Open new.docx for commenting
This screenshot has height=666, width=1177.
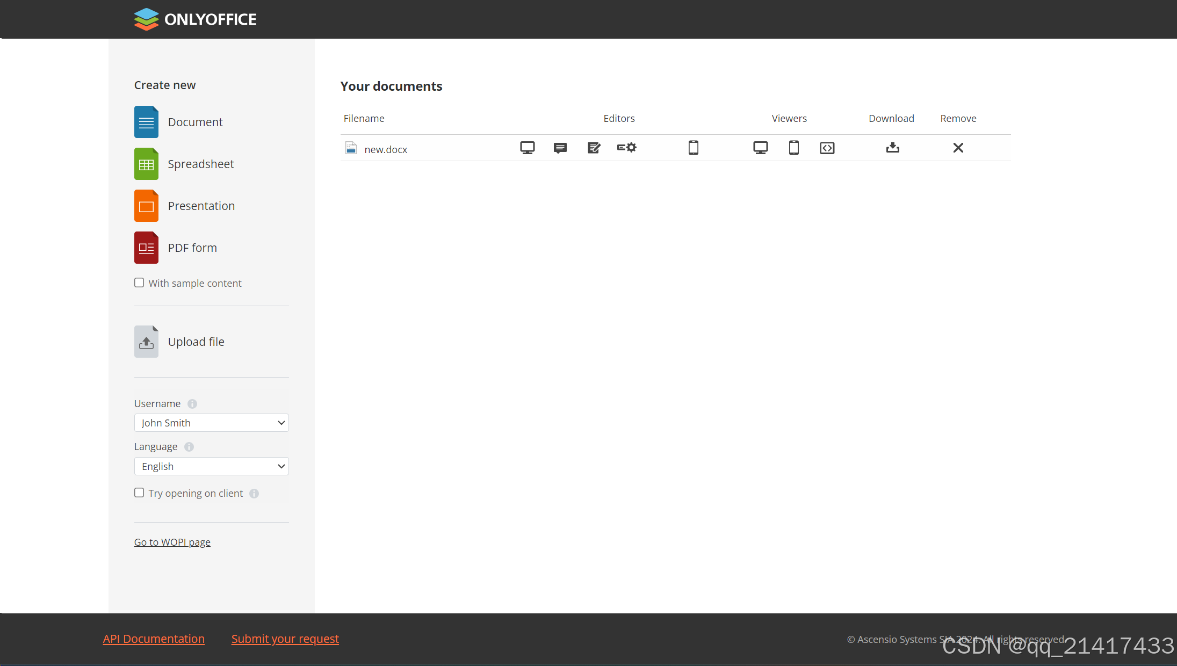(560, 148)
